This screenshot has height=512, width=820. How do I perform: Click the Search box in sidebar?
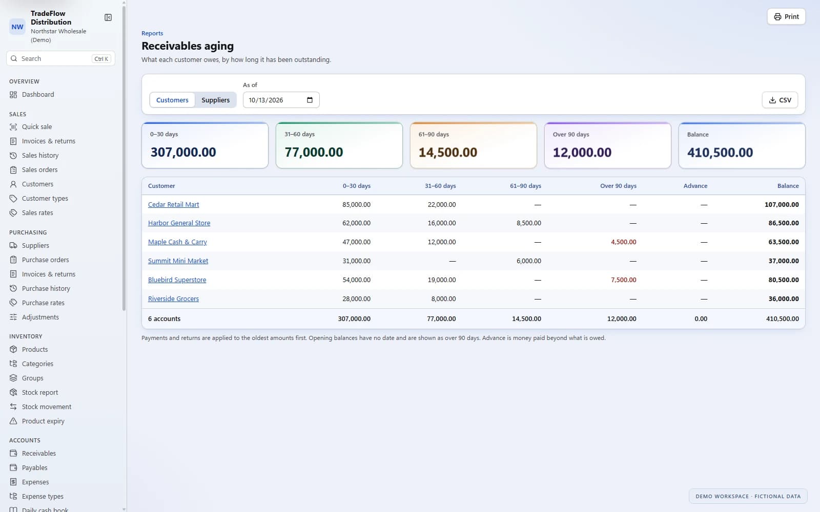(60, 58)
